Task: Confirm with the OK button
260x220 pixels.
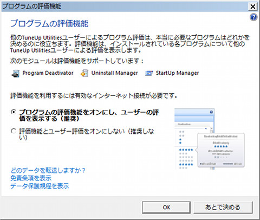Action: coord(166,208)
